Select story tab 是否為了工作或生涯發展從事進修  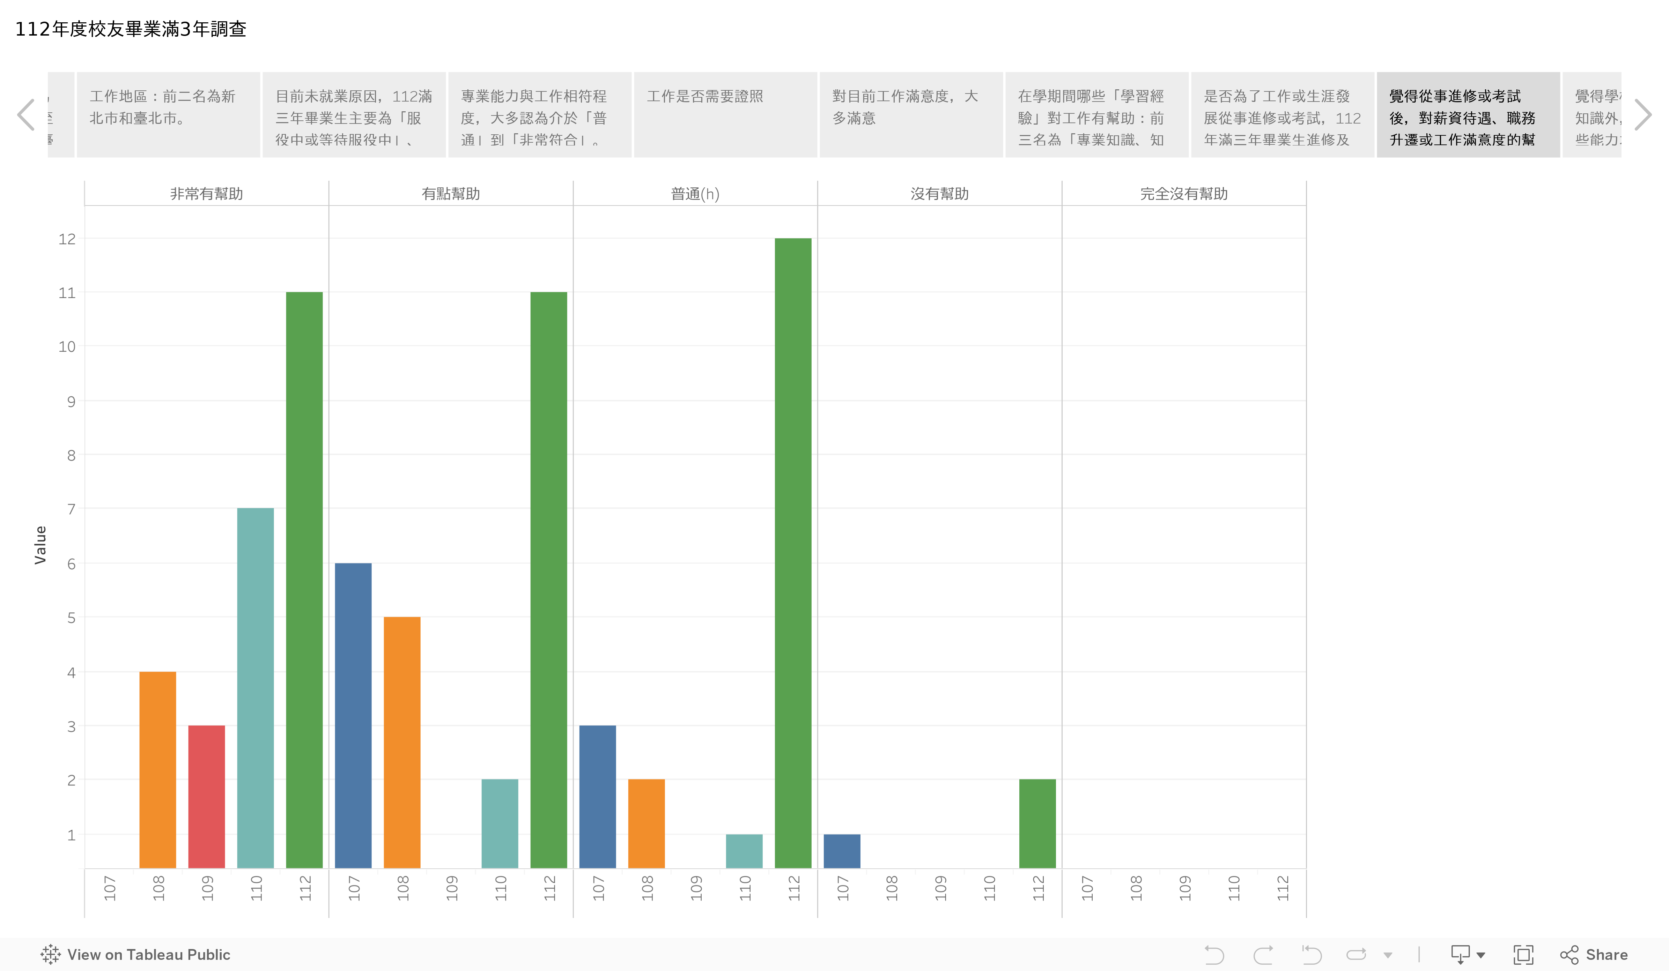pyautogui.click(x=1283, y=114)
